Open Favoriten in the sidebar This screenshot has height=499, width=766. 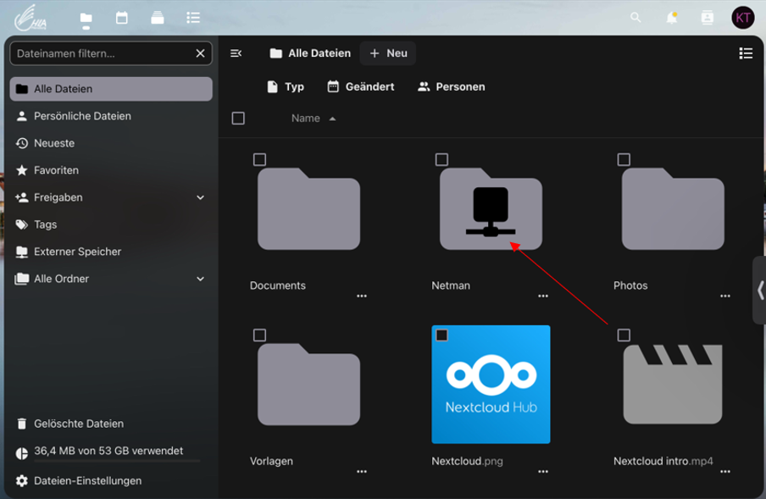coord(111,170)
